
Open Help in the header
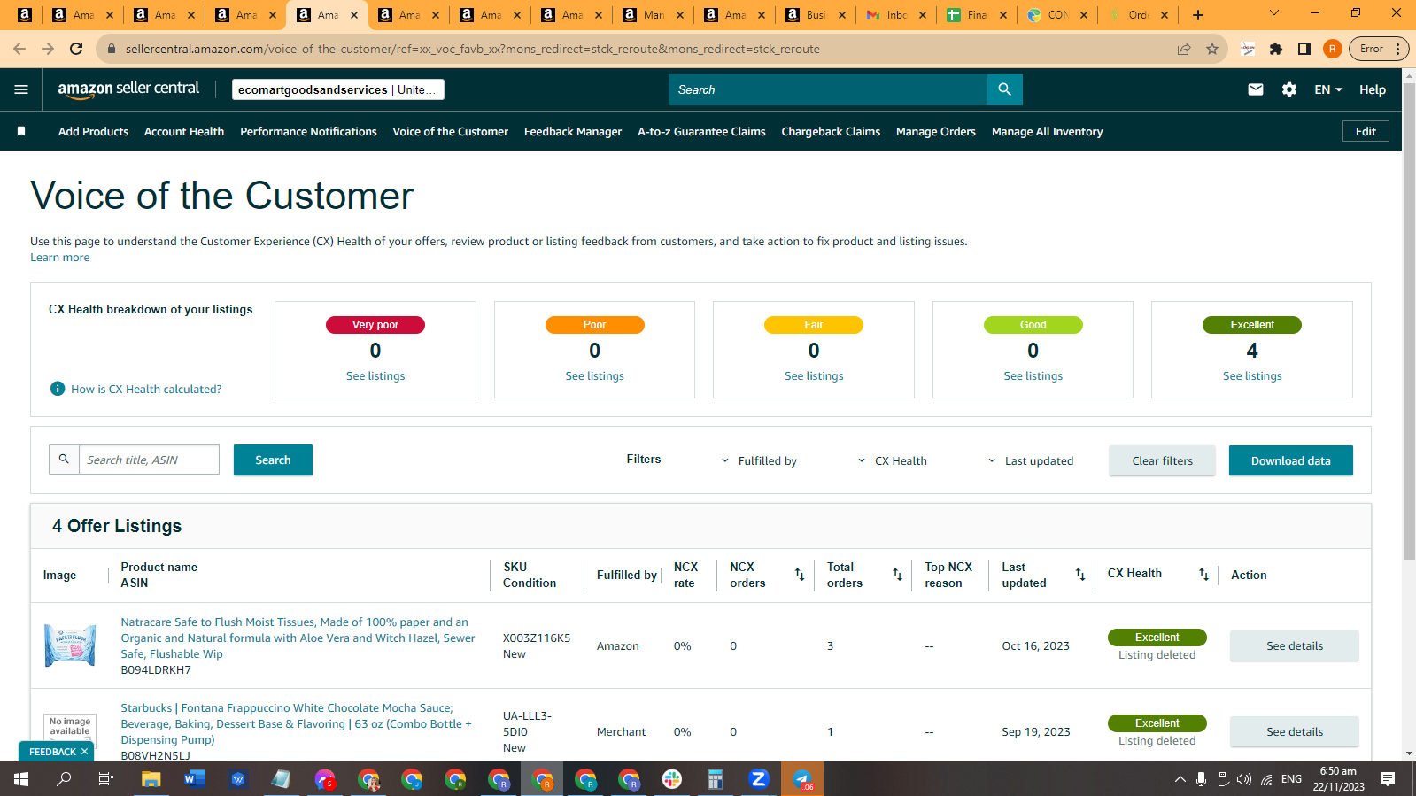coord(1373,89)
